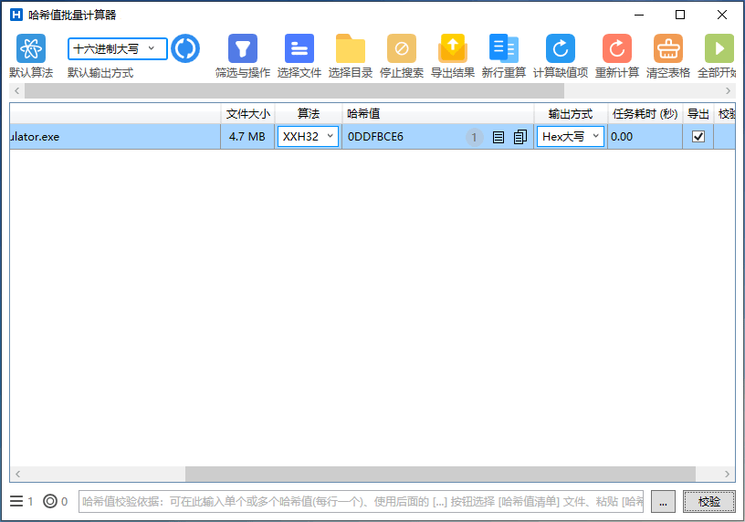Click the 选择目录 folder icon
The height and width of the screenshot is (522, 745).
[350, 49]
